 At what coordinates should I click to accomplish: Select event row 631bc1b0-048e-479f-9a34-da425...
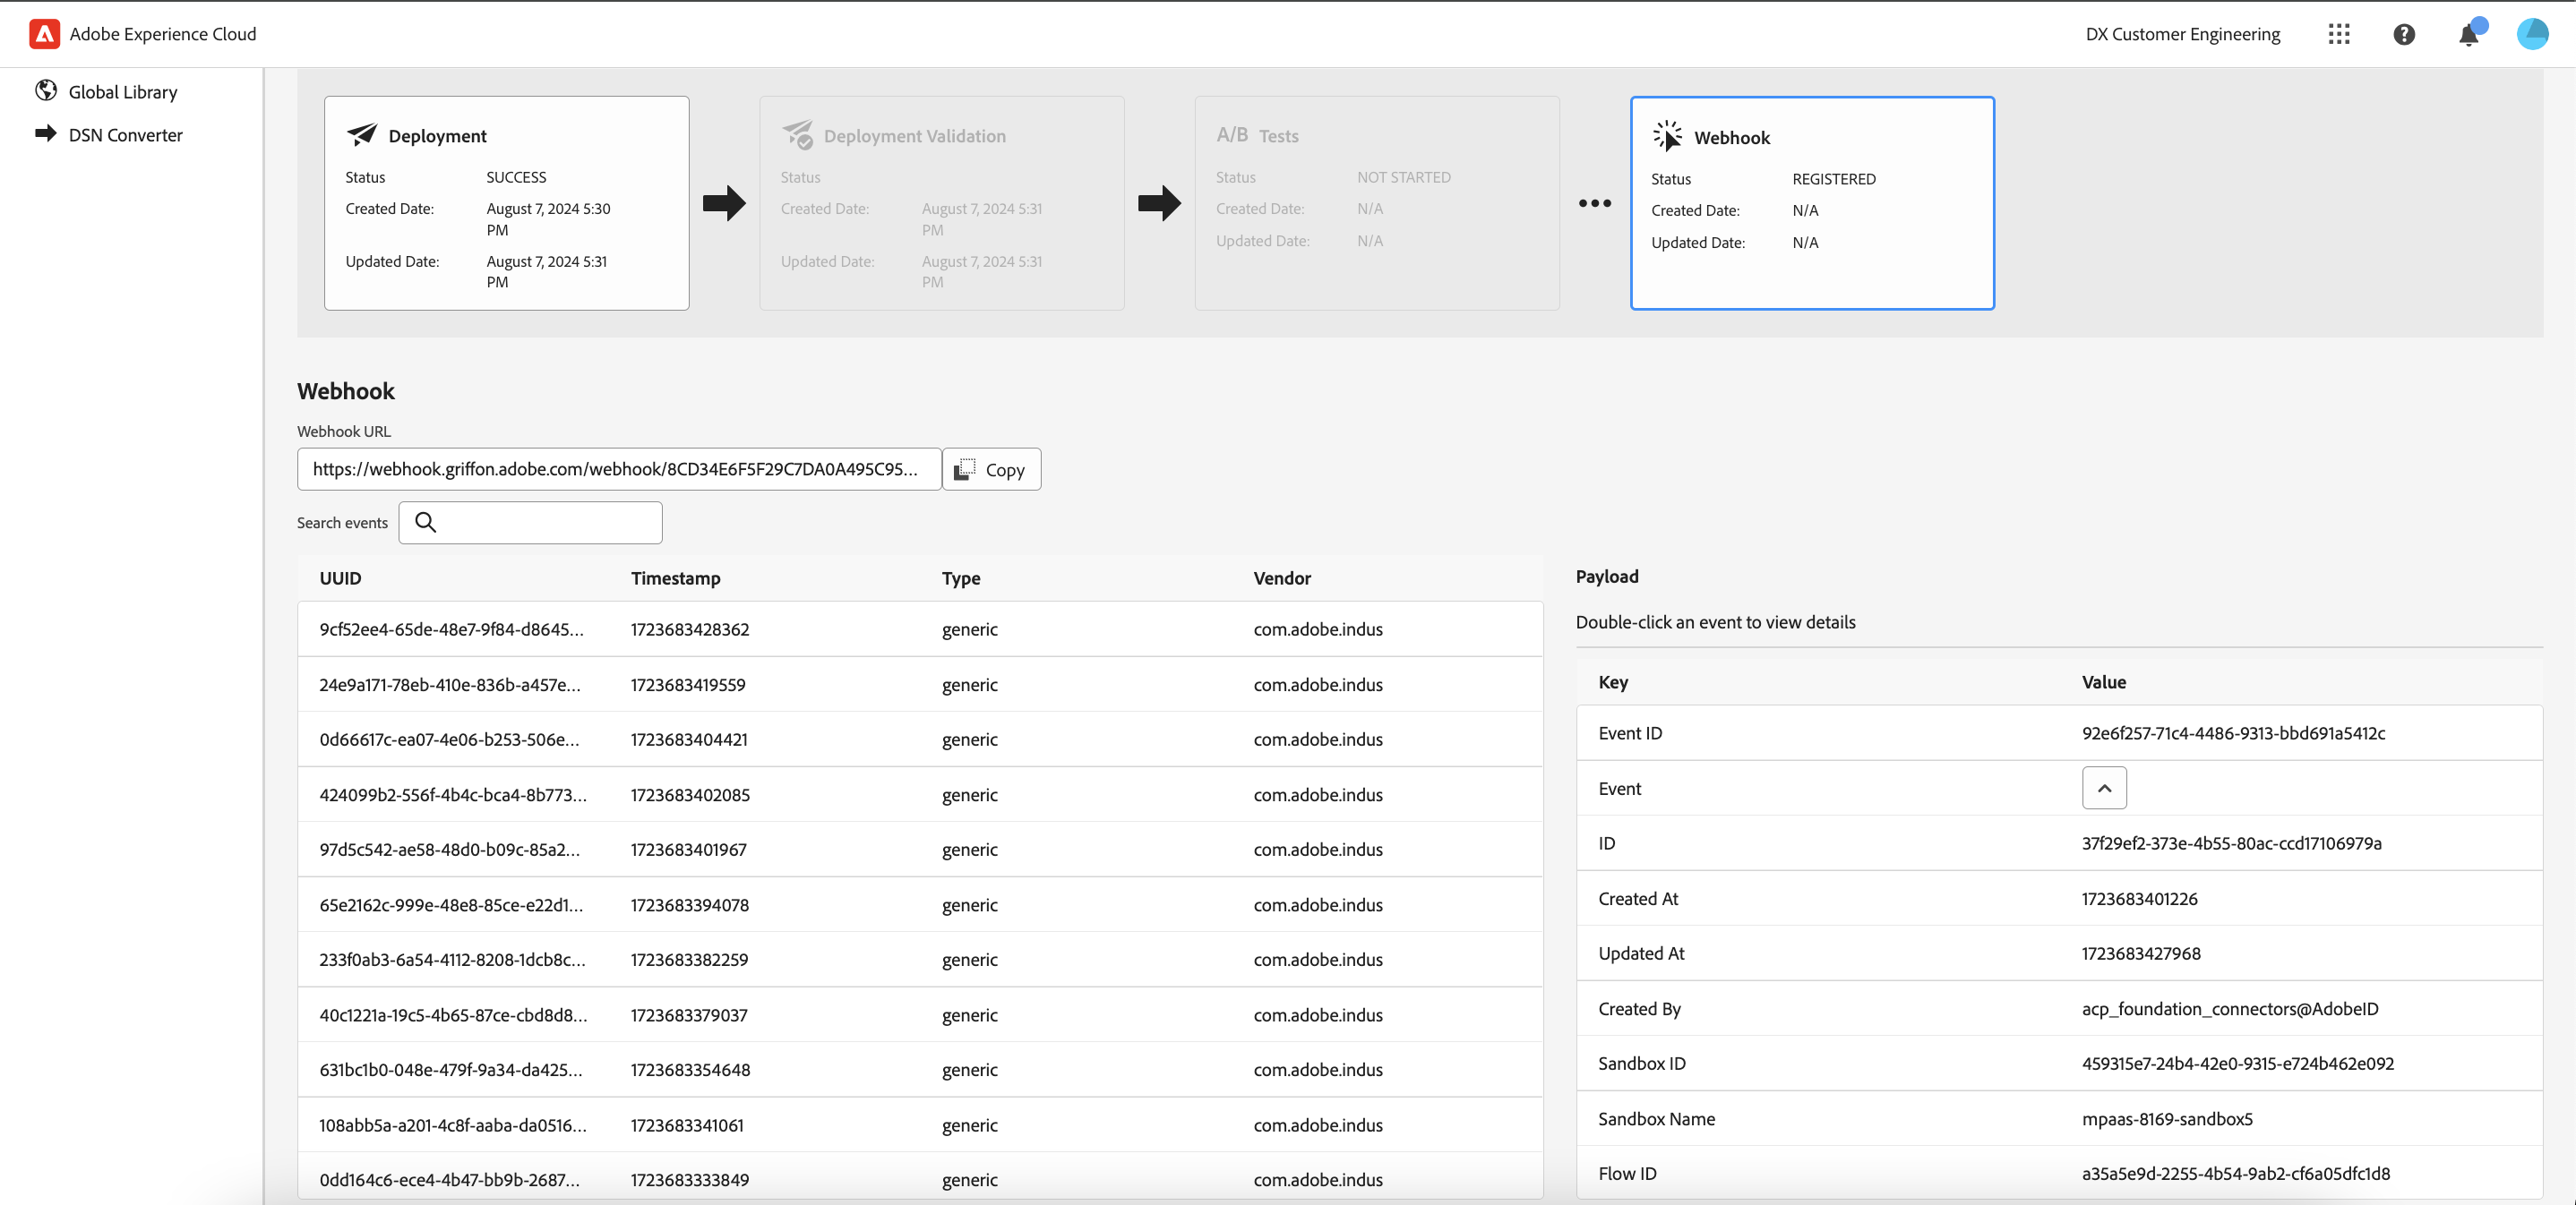(920, 1069)
